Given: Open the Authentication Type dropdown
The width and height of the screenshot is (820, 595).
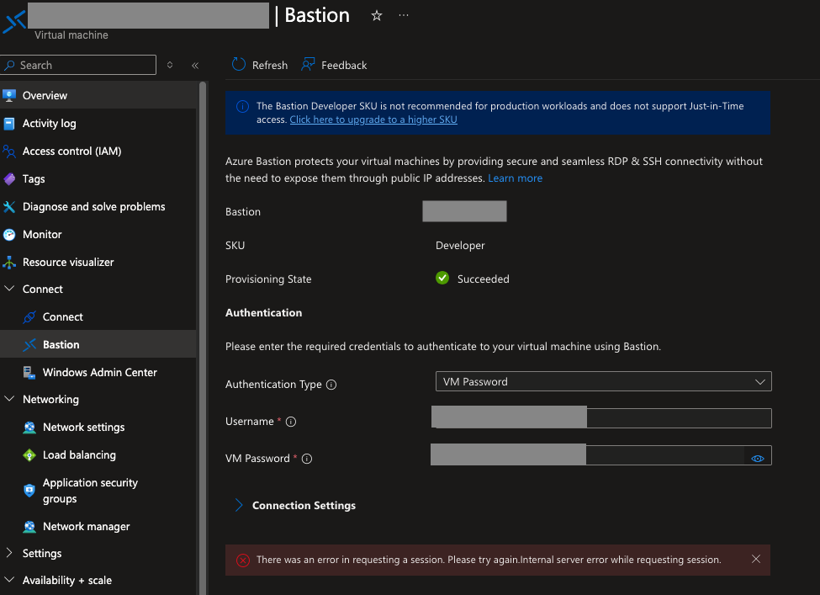Looking at the screenshot, I should pos(604,381).
